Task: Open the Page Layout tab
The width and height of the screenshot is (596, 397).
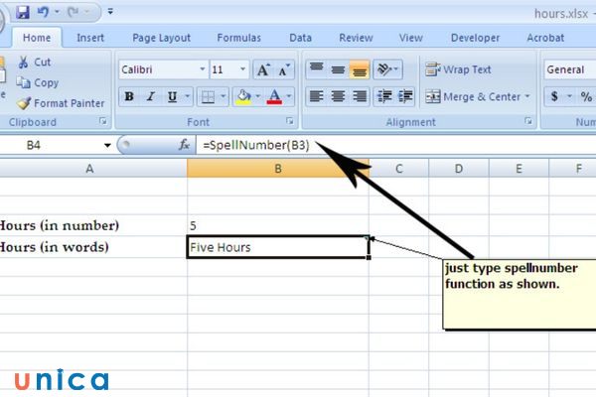Action: [161, 38]
